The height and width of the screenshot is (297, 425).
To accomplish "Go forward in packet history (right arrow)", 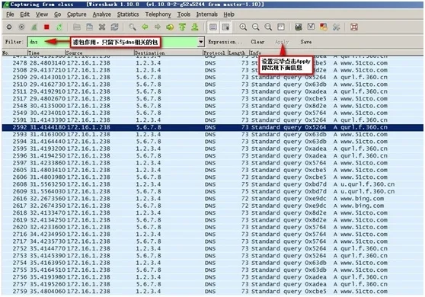I will [158, 27].
